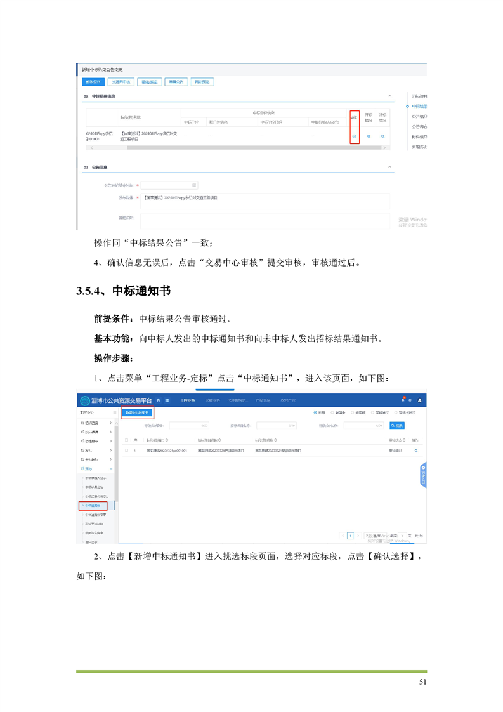Click the 评标情况 magnifier icon
The image size is (503, 712).
click(383, 136)
